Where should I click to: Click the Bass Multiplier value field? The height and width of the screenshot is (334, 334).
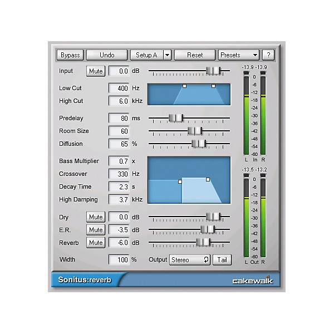(x=119, y=161)
